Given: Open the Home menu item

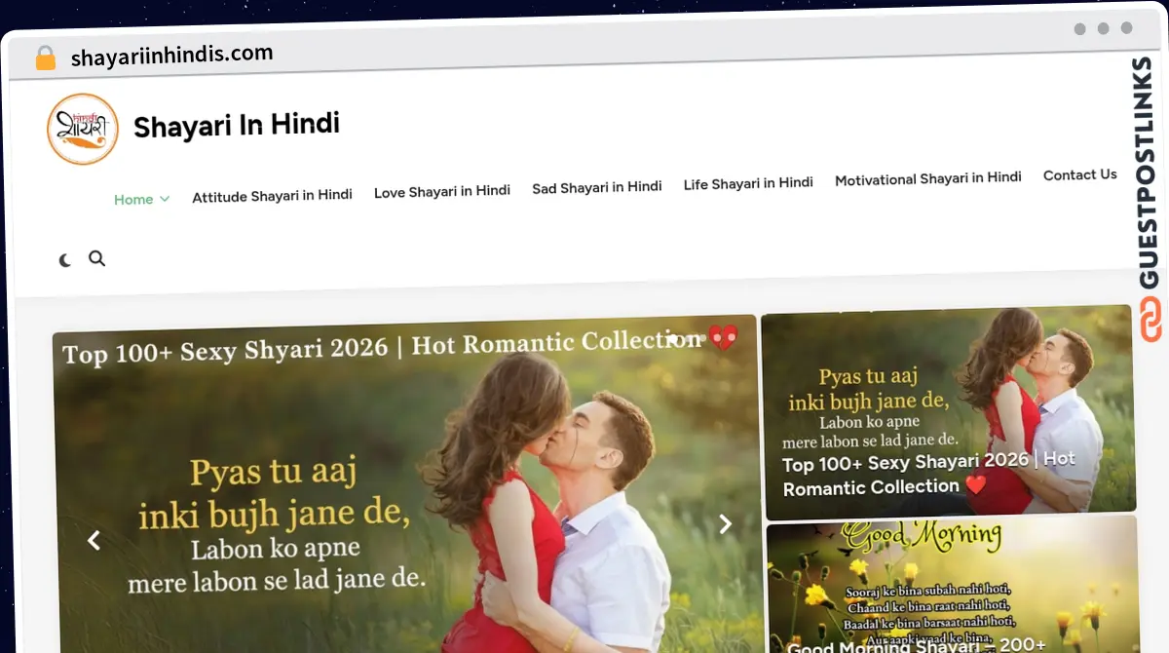Looking at the screenshot, I should [x=133, y=199].
